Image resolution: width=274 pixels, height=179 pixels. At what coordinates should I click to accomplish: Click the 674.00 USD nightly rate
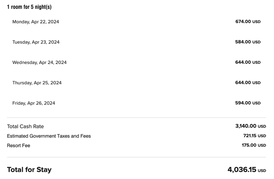(248, 21)
